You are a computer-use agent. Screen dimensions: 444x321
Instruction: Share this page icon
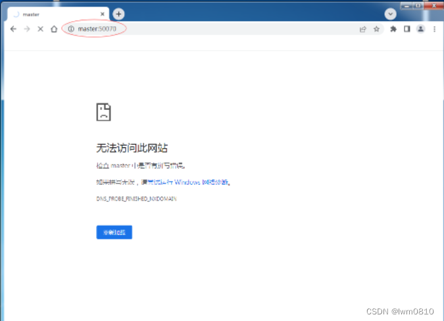pos(362,29)
